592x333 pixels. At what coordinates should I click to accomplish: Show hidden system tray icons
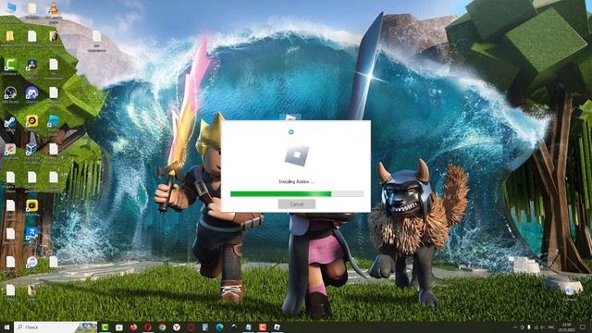point(515,327)
